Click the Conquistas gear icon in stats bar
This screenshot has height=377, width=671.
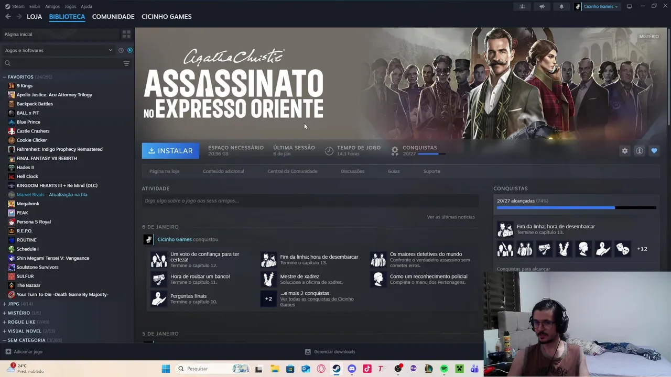395,151
